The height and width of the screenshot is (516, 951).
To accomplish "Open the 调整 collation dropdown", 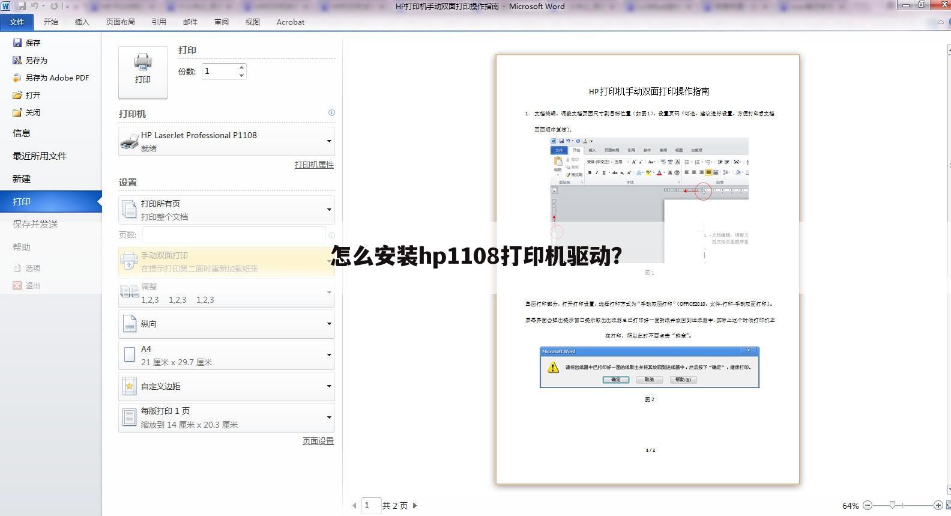I will (x=226, y=293).
